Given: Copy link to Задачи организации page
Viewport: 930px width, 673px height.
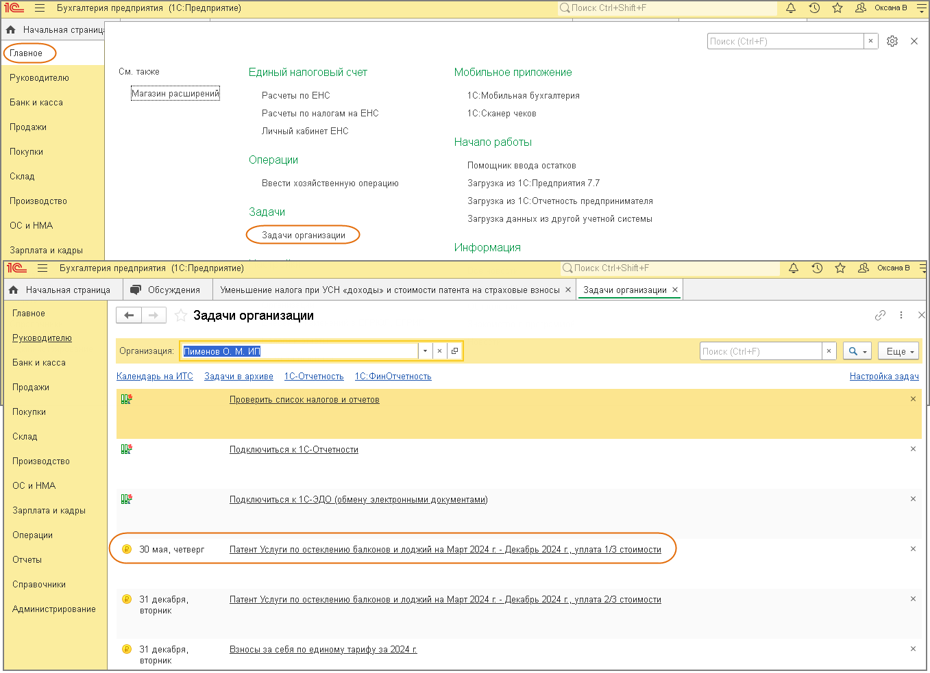Looking at the screenshot, I should pos(881,316).
